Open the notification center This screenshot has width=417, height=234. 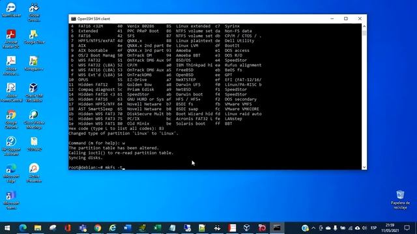pos(407,228)
